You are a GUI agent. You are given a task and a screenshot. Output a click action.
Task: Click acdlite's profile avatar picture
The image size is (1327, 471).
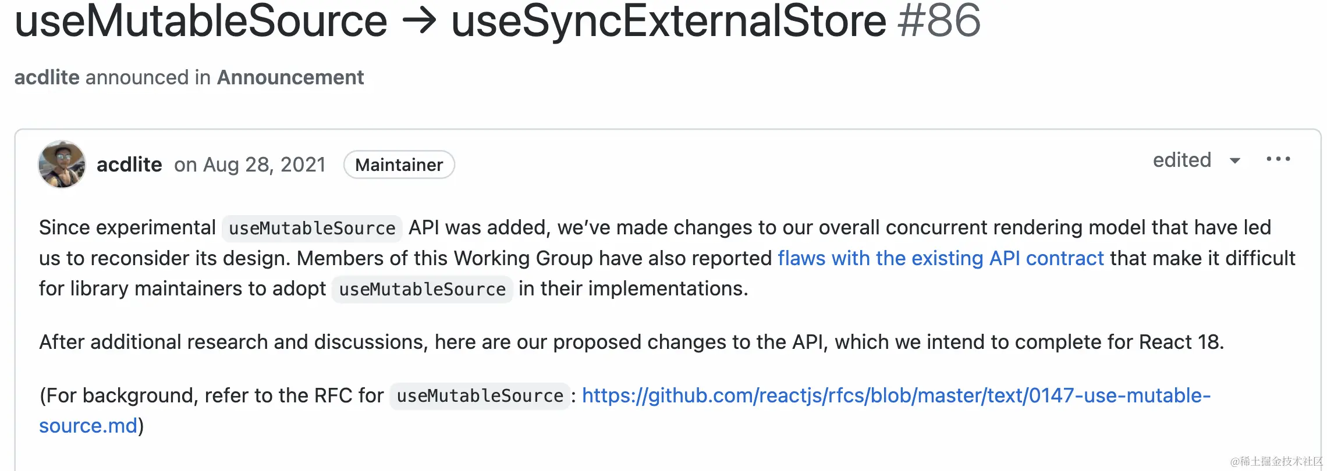(62, 164)
